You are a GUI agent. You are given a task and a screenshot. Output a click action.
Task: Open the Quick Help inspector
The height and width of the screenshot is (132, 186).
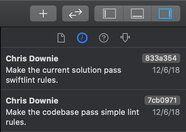(104, 38)
